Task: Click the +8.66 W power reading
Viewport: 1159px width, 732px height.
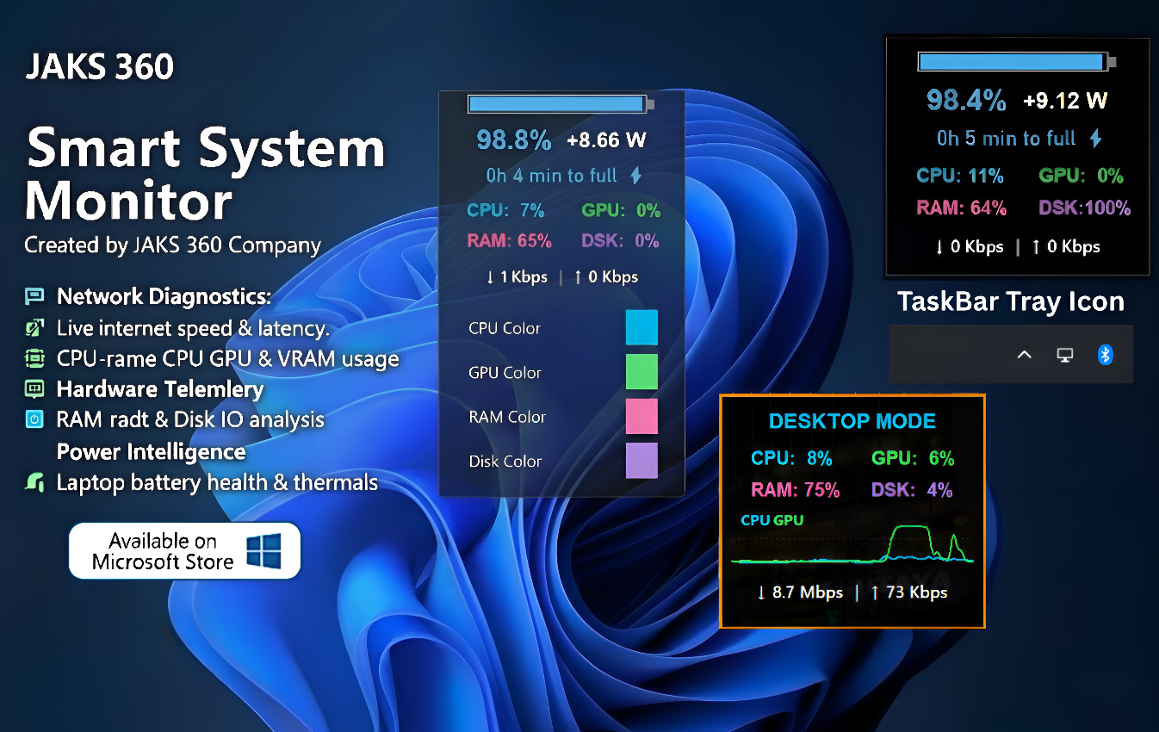Action: 606,140
